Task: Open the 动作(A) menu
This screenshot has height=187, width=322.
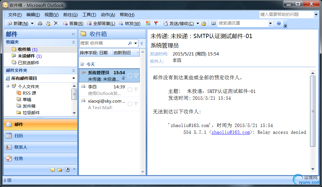Action: 108,15
